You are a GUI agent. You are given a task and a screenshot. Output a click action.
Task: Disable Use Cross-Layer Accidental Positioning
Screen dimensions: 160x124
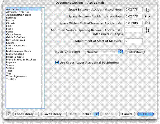[57, 62]
